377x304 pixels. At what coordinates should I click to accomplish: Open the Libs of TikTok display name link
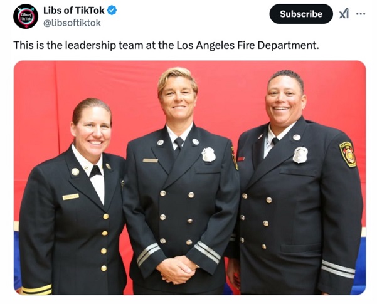74,10
